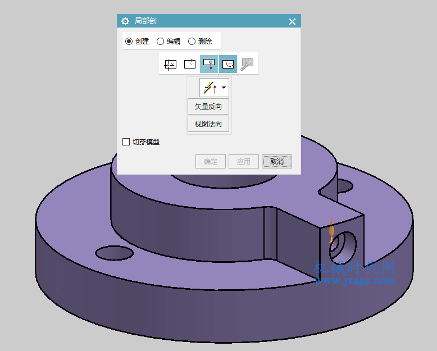Click the specify base point step icon
Screen dimensions: 437x351
(190, 65)
